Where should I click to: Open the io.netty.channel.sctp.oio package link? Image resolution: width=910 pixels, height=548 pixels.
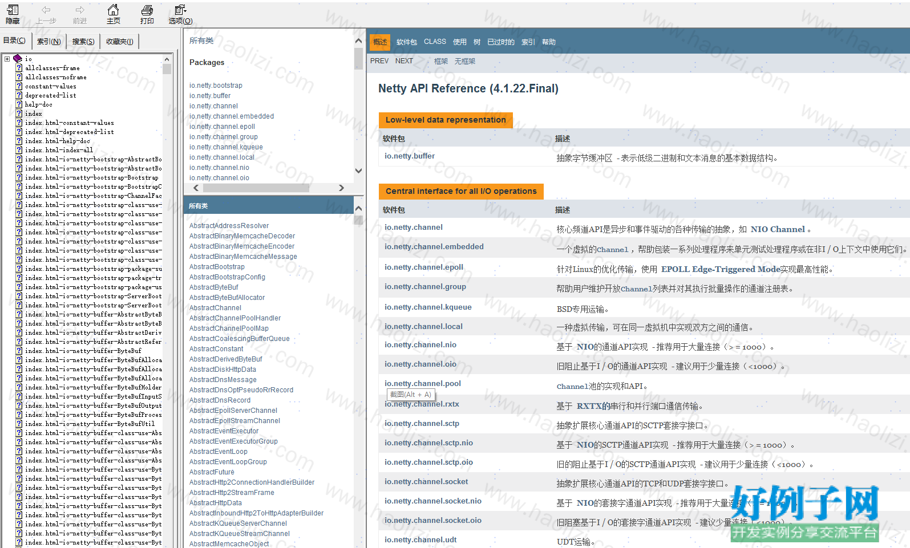tap(428, 462)
